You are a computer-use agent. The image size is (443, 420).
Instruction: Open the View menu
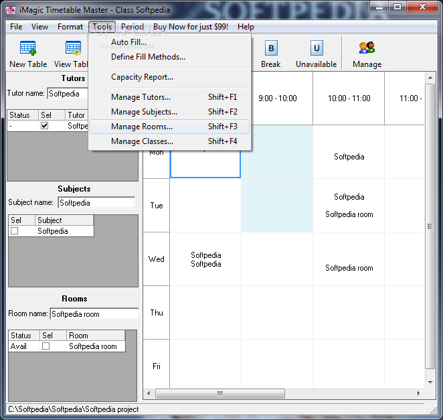(39, 27)
